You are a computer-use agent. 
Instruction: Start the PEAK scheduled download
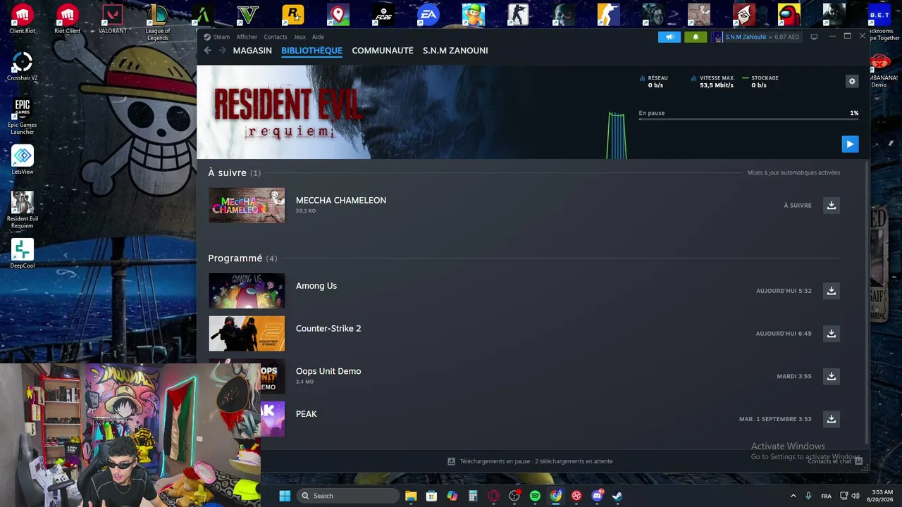coord(832,419)
